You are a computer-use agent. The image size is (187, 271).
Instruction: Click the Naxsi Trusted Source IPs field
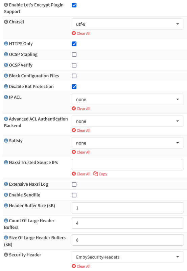(x=127, y=165)
